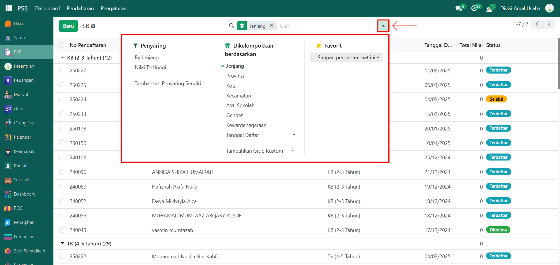Open the Keuangan app in sidebar
Viewport: 560px width, 265px height.
point(23,80)
